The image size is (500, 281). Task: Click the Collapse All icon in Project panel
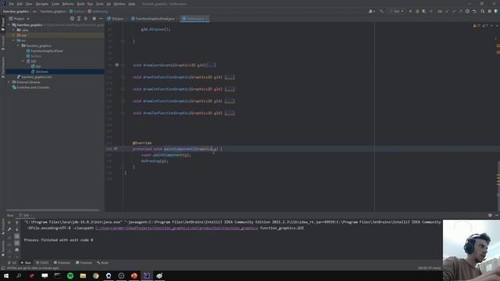tap(86, 19)
